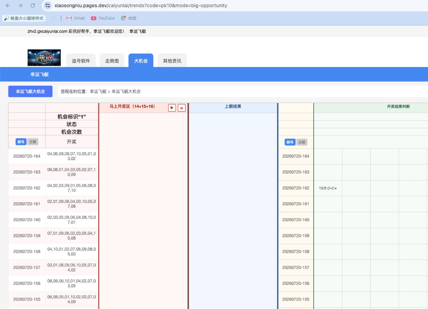Open the 其他资讯 tab
Image resolution: width=428 pixels, height=309 pixels.
[172, 61]
